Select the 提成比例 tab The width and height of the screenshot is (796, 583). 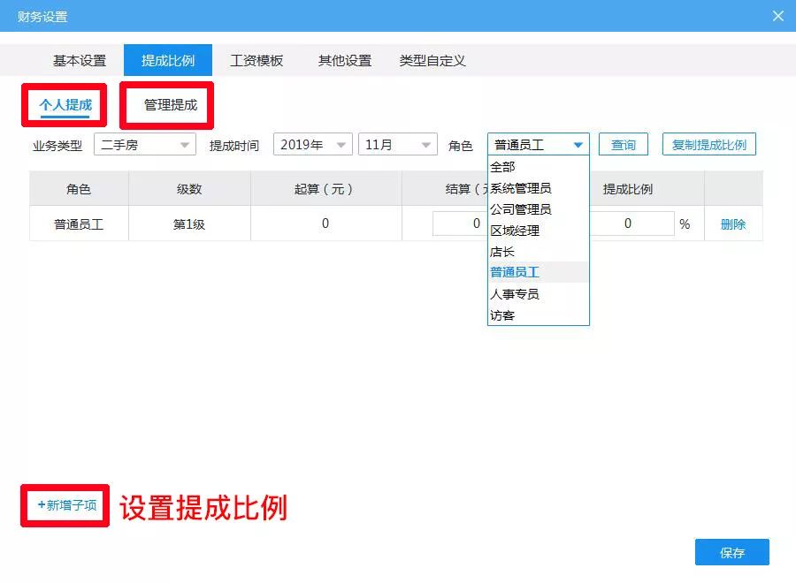pyautogui.click(x=169, y=60)
